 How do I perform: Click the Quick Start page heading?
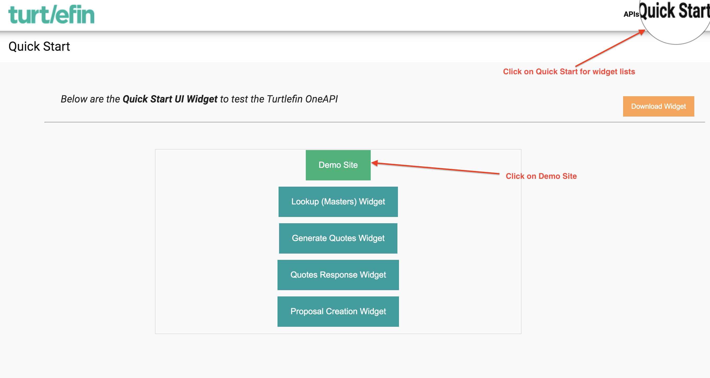pyautogui.click(x=39, y=46)
